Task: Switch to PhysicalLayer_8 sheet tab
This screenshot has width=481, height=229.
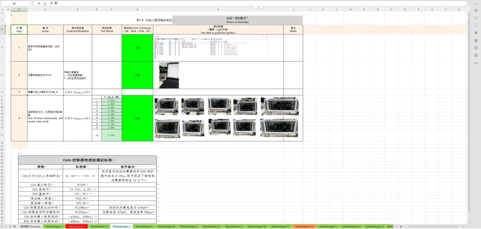Action: tap(211, 227)
